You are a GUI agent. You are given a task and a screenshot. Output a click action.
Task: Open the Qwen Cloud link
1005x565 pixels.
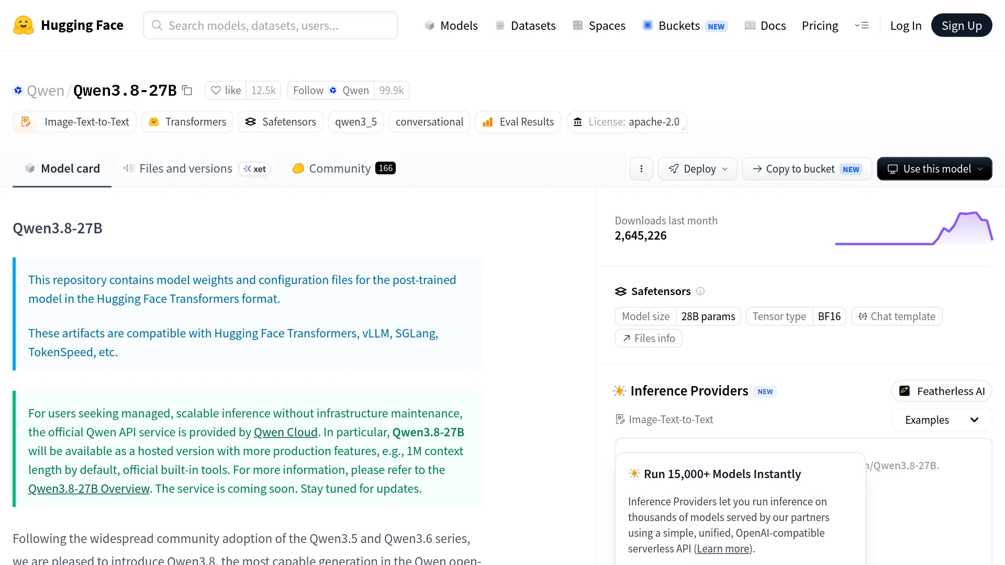tap(286, 432)
